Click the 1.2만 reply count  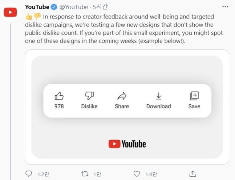coord(42,174)
